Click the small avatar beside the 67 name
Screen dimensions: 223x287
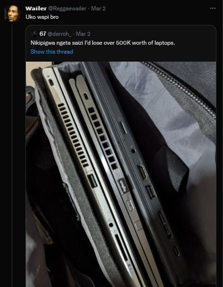pos(34,34)
